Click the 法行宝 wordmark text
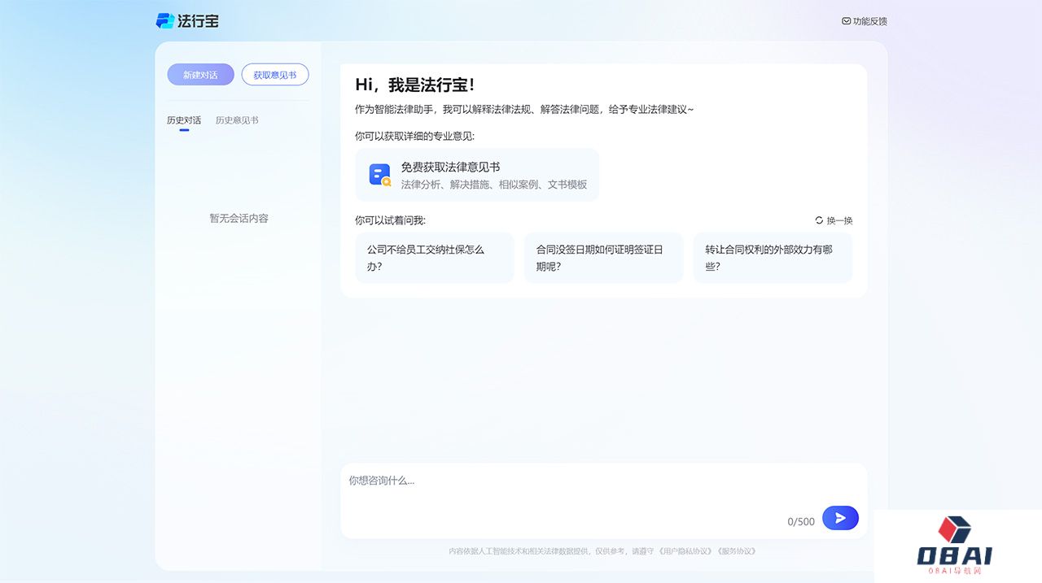1042x583 pixels. tap(199, 21)
